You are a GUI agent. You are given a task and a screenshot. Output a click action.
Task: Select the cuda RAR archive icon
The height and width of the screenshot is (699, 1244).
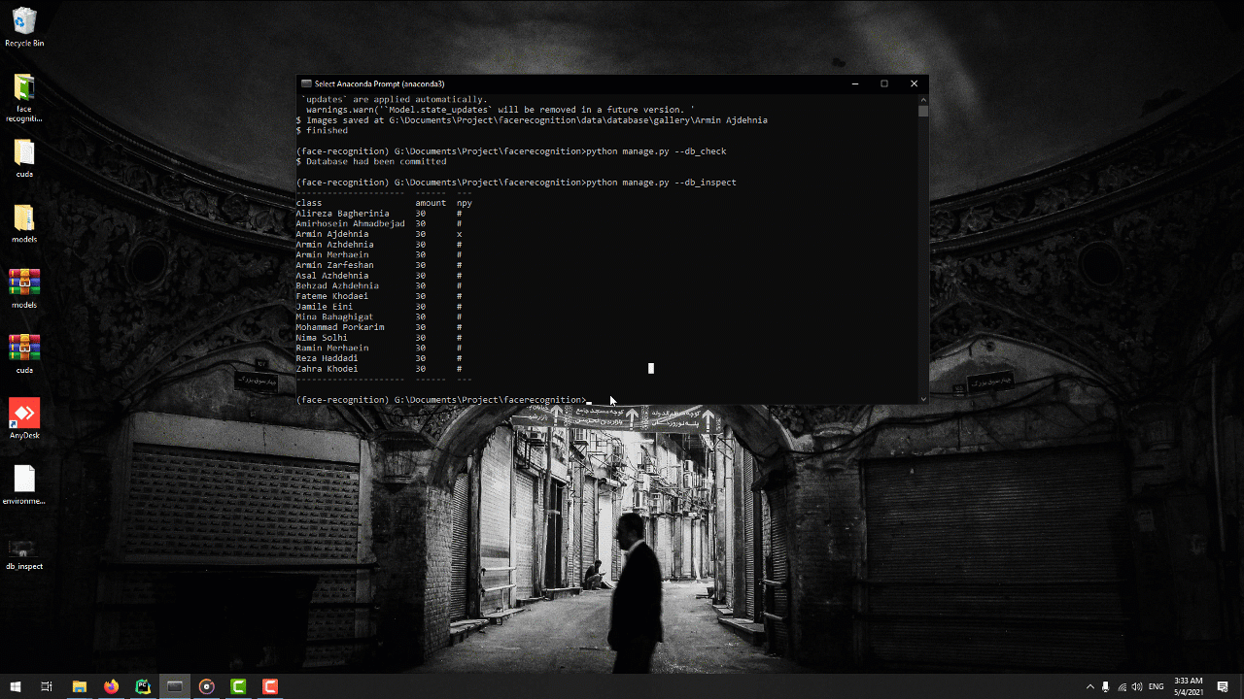click(24, 354)
